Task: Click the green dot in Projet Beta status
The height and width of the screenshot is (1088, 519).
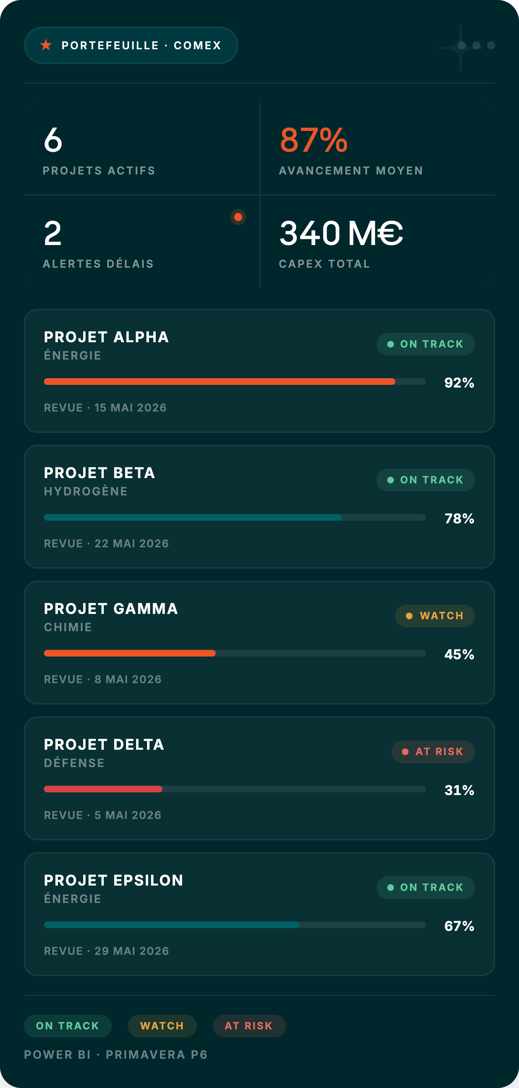Action: 391,480
